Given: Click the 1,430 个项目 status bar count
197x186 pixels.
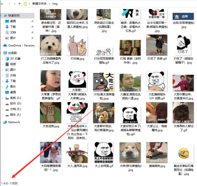Looking at the screenshot, I should (9, 183).
